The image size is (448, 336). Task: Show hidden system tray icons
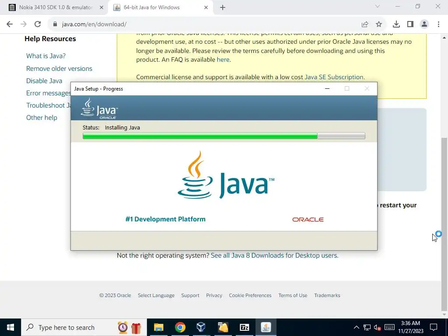(356, 327)
